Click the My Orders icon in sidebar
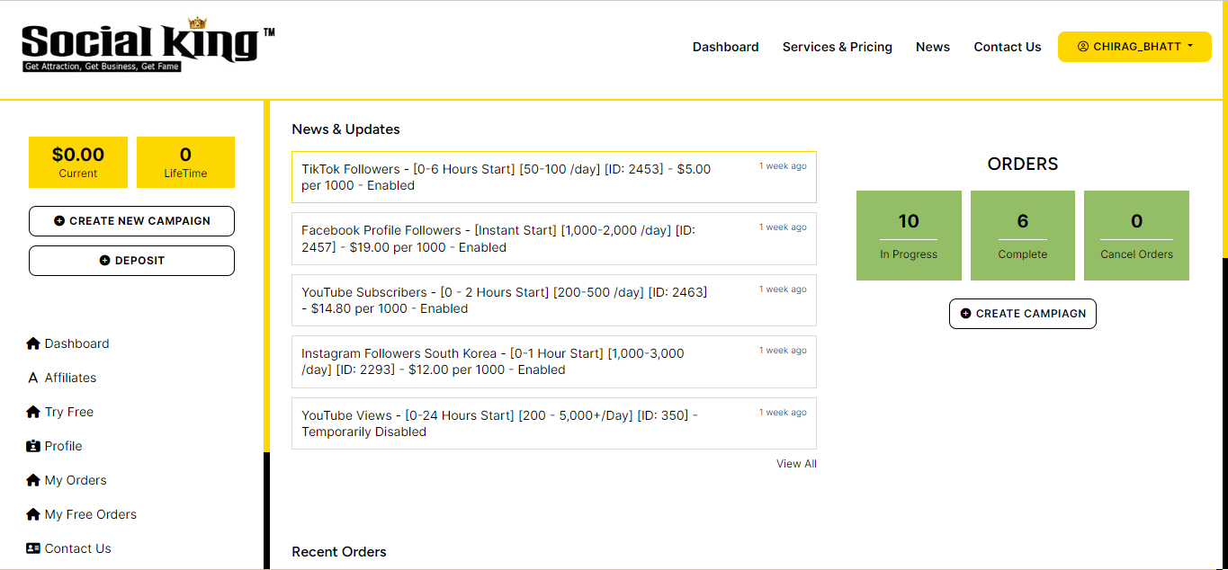The width and height of the screenshot is (1228, 570). [x=33, y=480]
